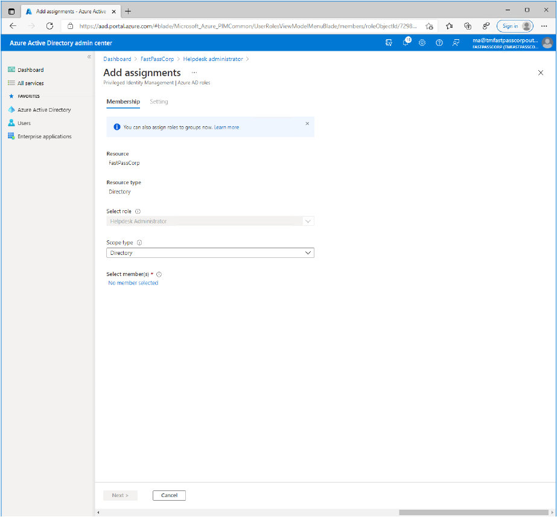This screenshot has width=557, height=517.
Task: Expand the Scope type dropdown
Action: 210,253
